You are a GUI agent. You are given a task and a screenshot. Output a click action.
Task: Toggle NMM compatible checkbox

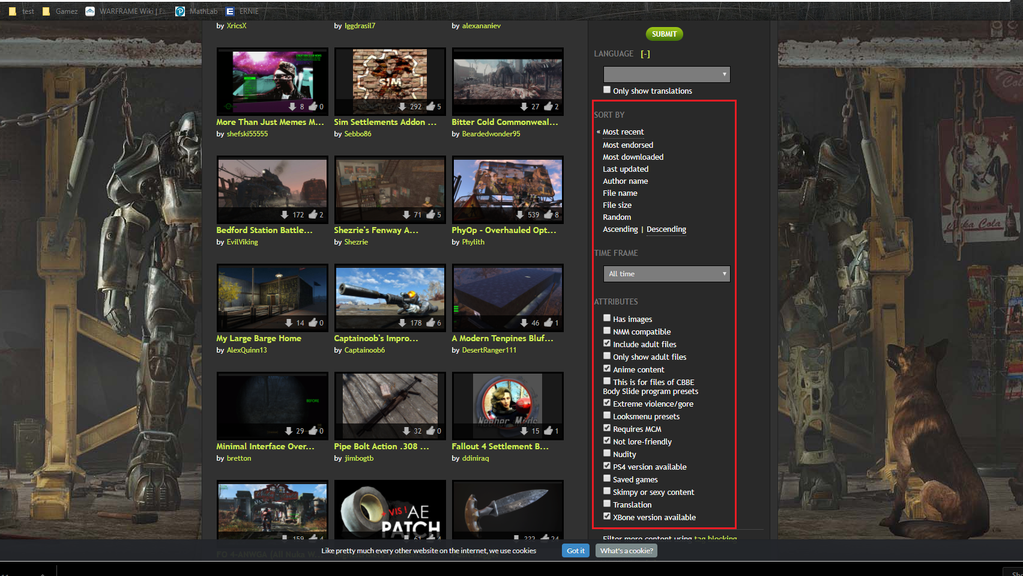coord(607,331)
